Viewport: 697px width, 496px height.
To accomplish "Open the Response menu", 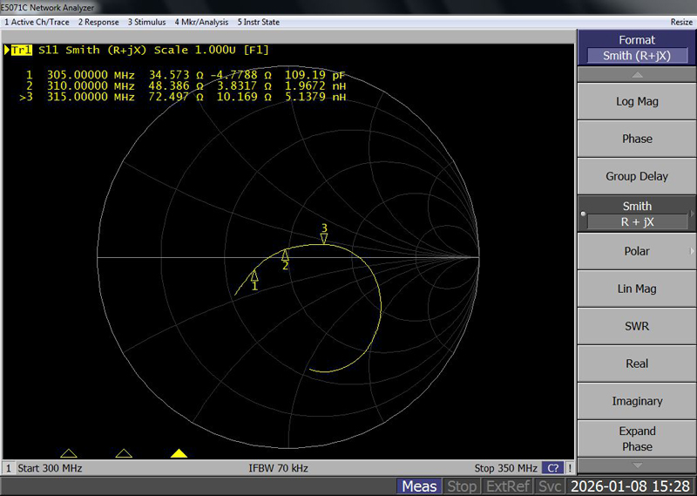I will pos(99,22).
